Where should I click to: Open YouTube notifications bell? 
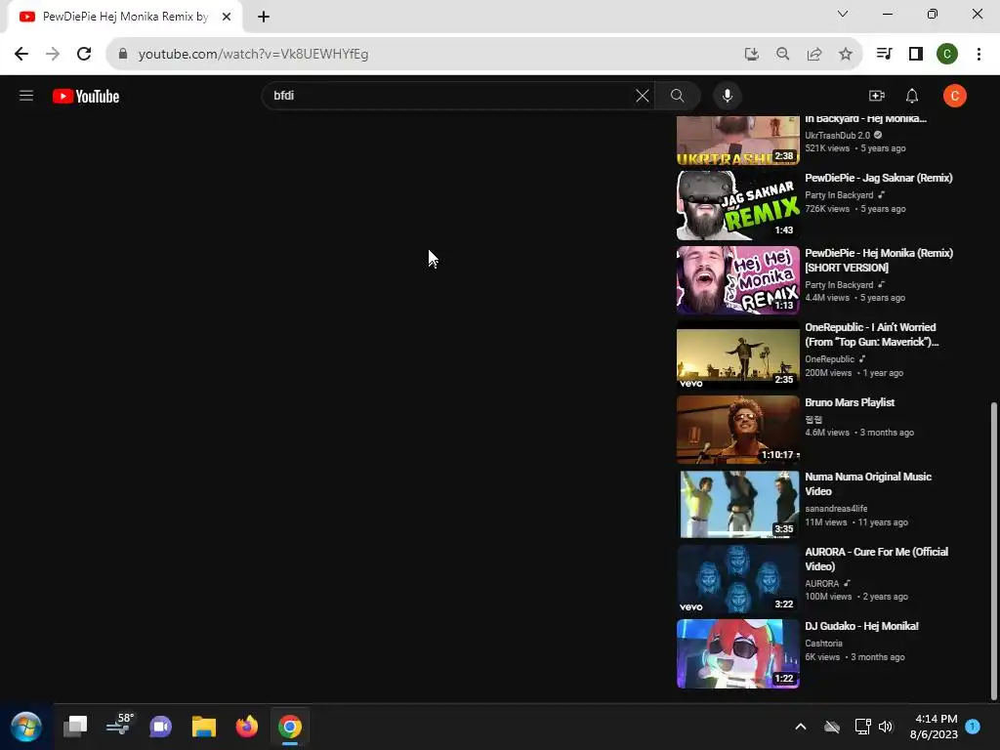[912, 96]
